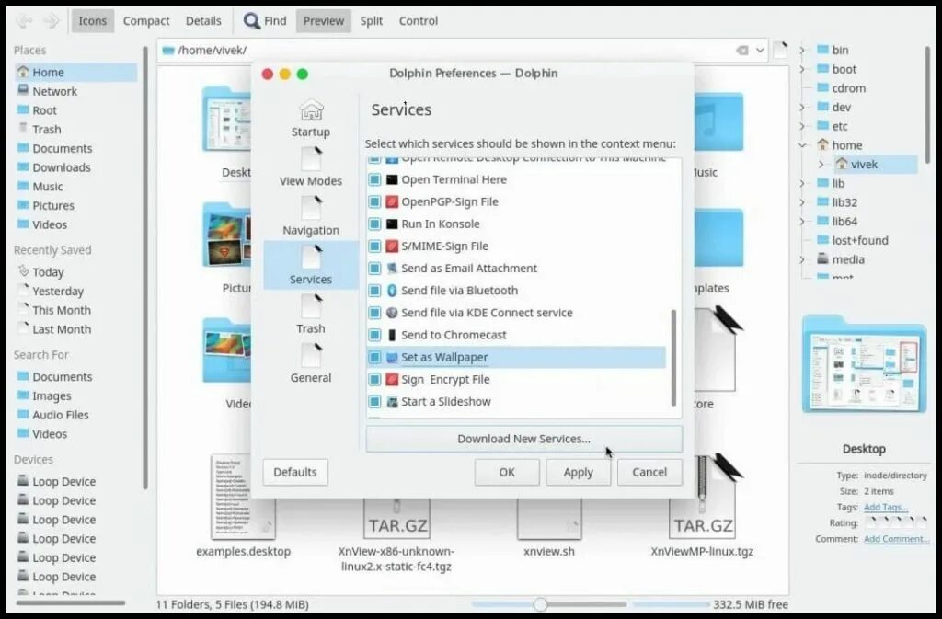Click the Places panel horizontal scrollbar
Viewport: 942px width, 619px height.
(x=71, y=602)
